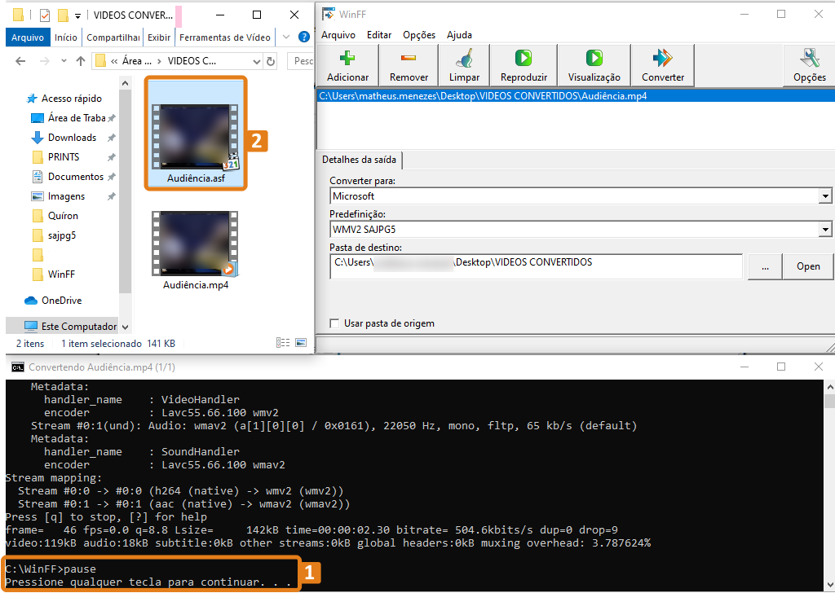Screen dimensions: 835x593
Task: Open WinFF Arquivo menu
Action: click(338, 34)
